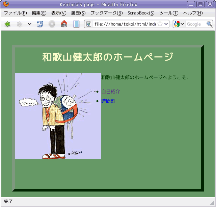This screenshot has height=207, width=216.
Task: Follow the 時間割 link
Action: coord(108,101)
